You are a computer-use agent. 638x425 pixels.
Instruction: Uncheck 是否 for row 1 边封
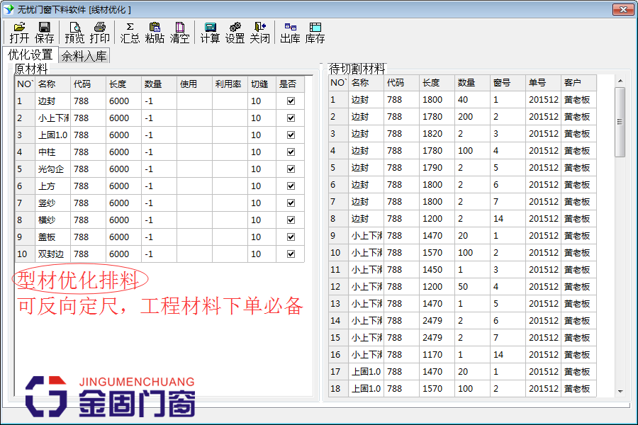(289, 101)
